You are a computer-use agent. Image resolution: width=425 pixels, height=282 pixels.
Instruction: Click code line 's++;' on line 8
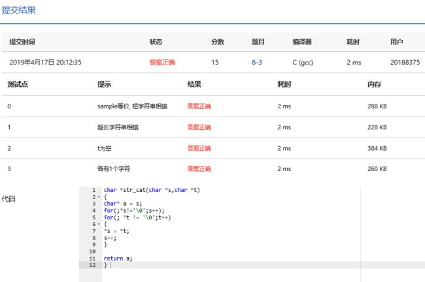(110, 238)
